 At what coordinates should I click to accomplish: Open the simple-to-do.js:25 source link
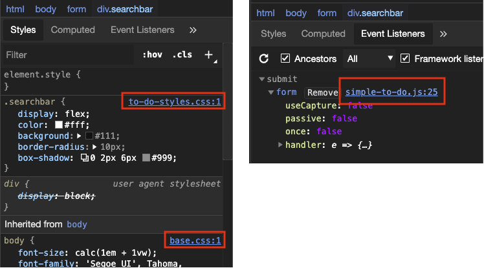tap(391, 92)
